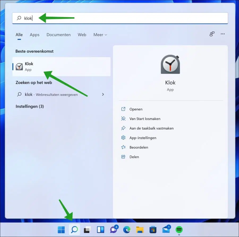Open File Explorer from the taskbar
This screenshot has width=239, height=237.
140,230
